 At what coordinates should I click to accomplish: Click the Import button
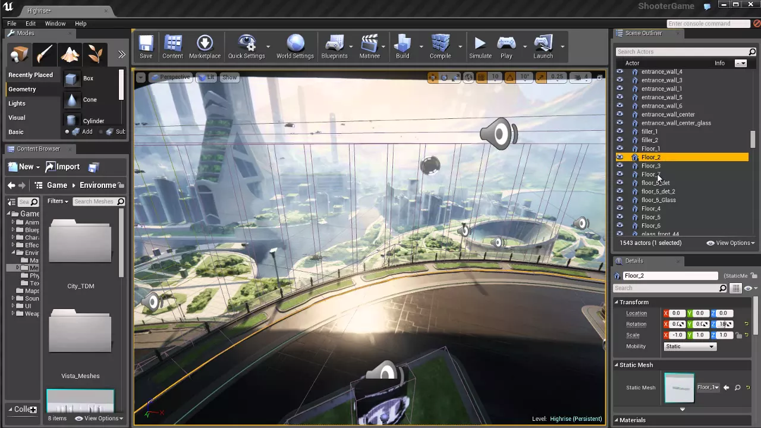click(x=62, y=167)
